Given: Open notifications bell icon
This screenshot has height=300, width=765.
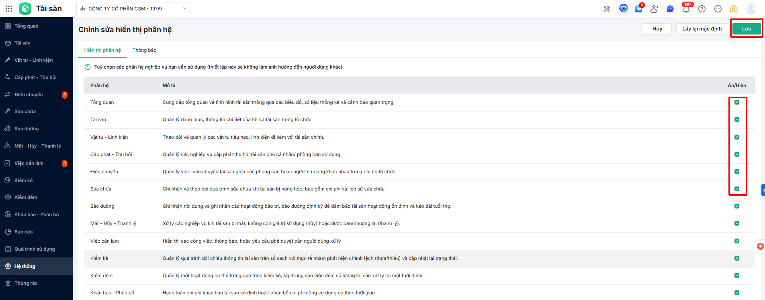Looking at the screenshot, I should 686,9.
